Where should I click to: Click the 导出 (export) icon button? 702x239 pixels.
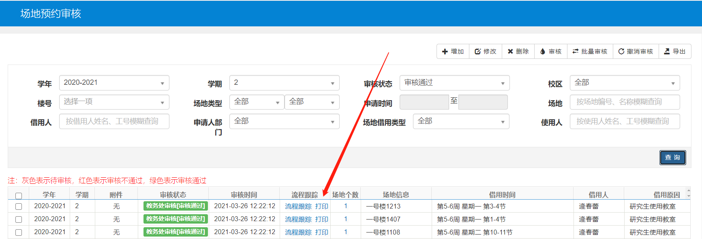[x=674, y=52]
